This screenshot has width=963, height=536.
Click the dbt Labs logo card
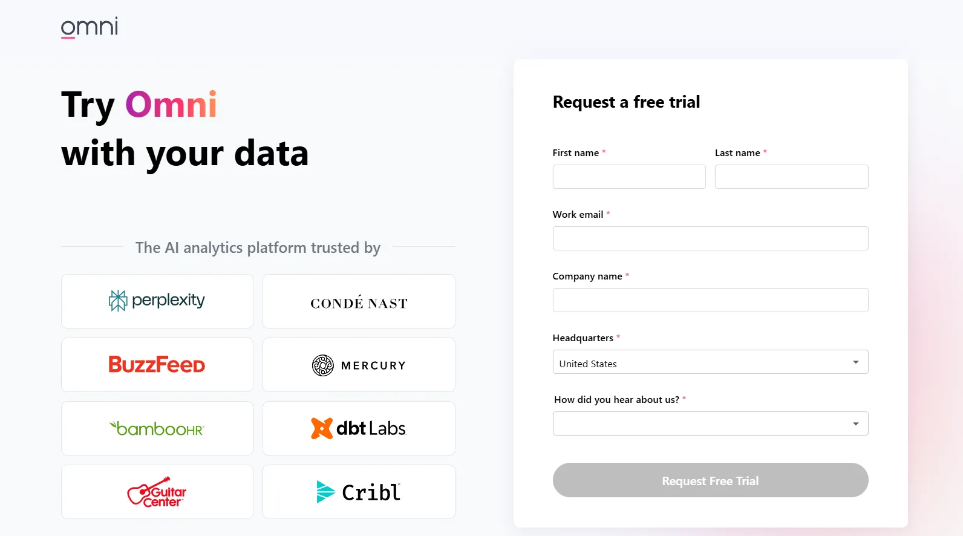point(359,428)
